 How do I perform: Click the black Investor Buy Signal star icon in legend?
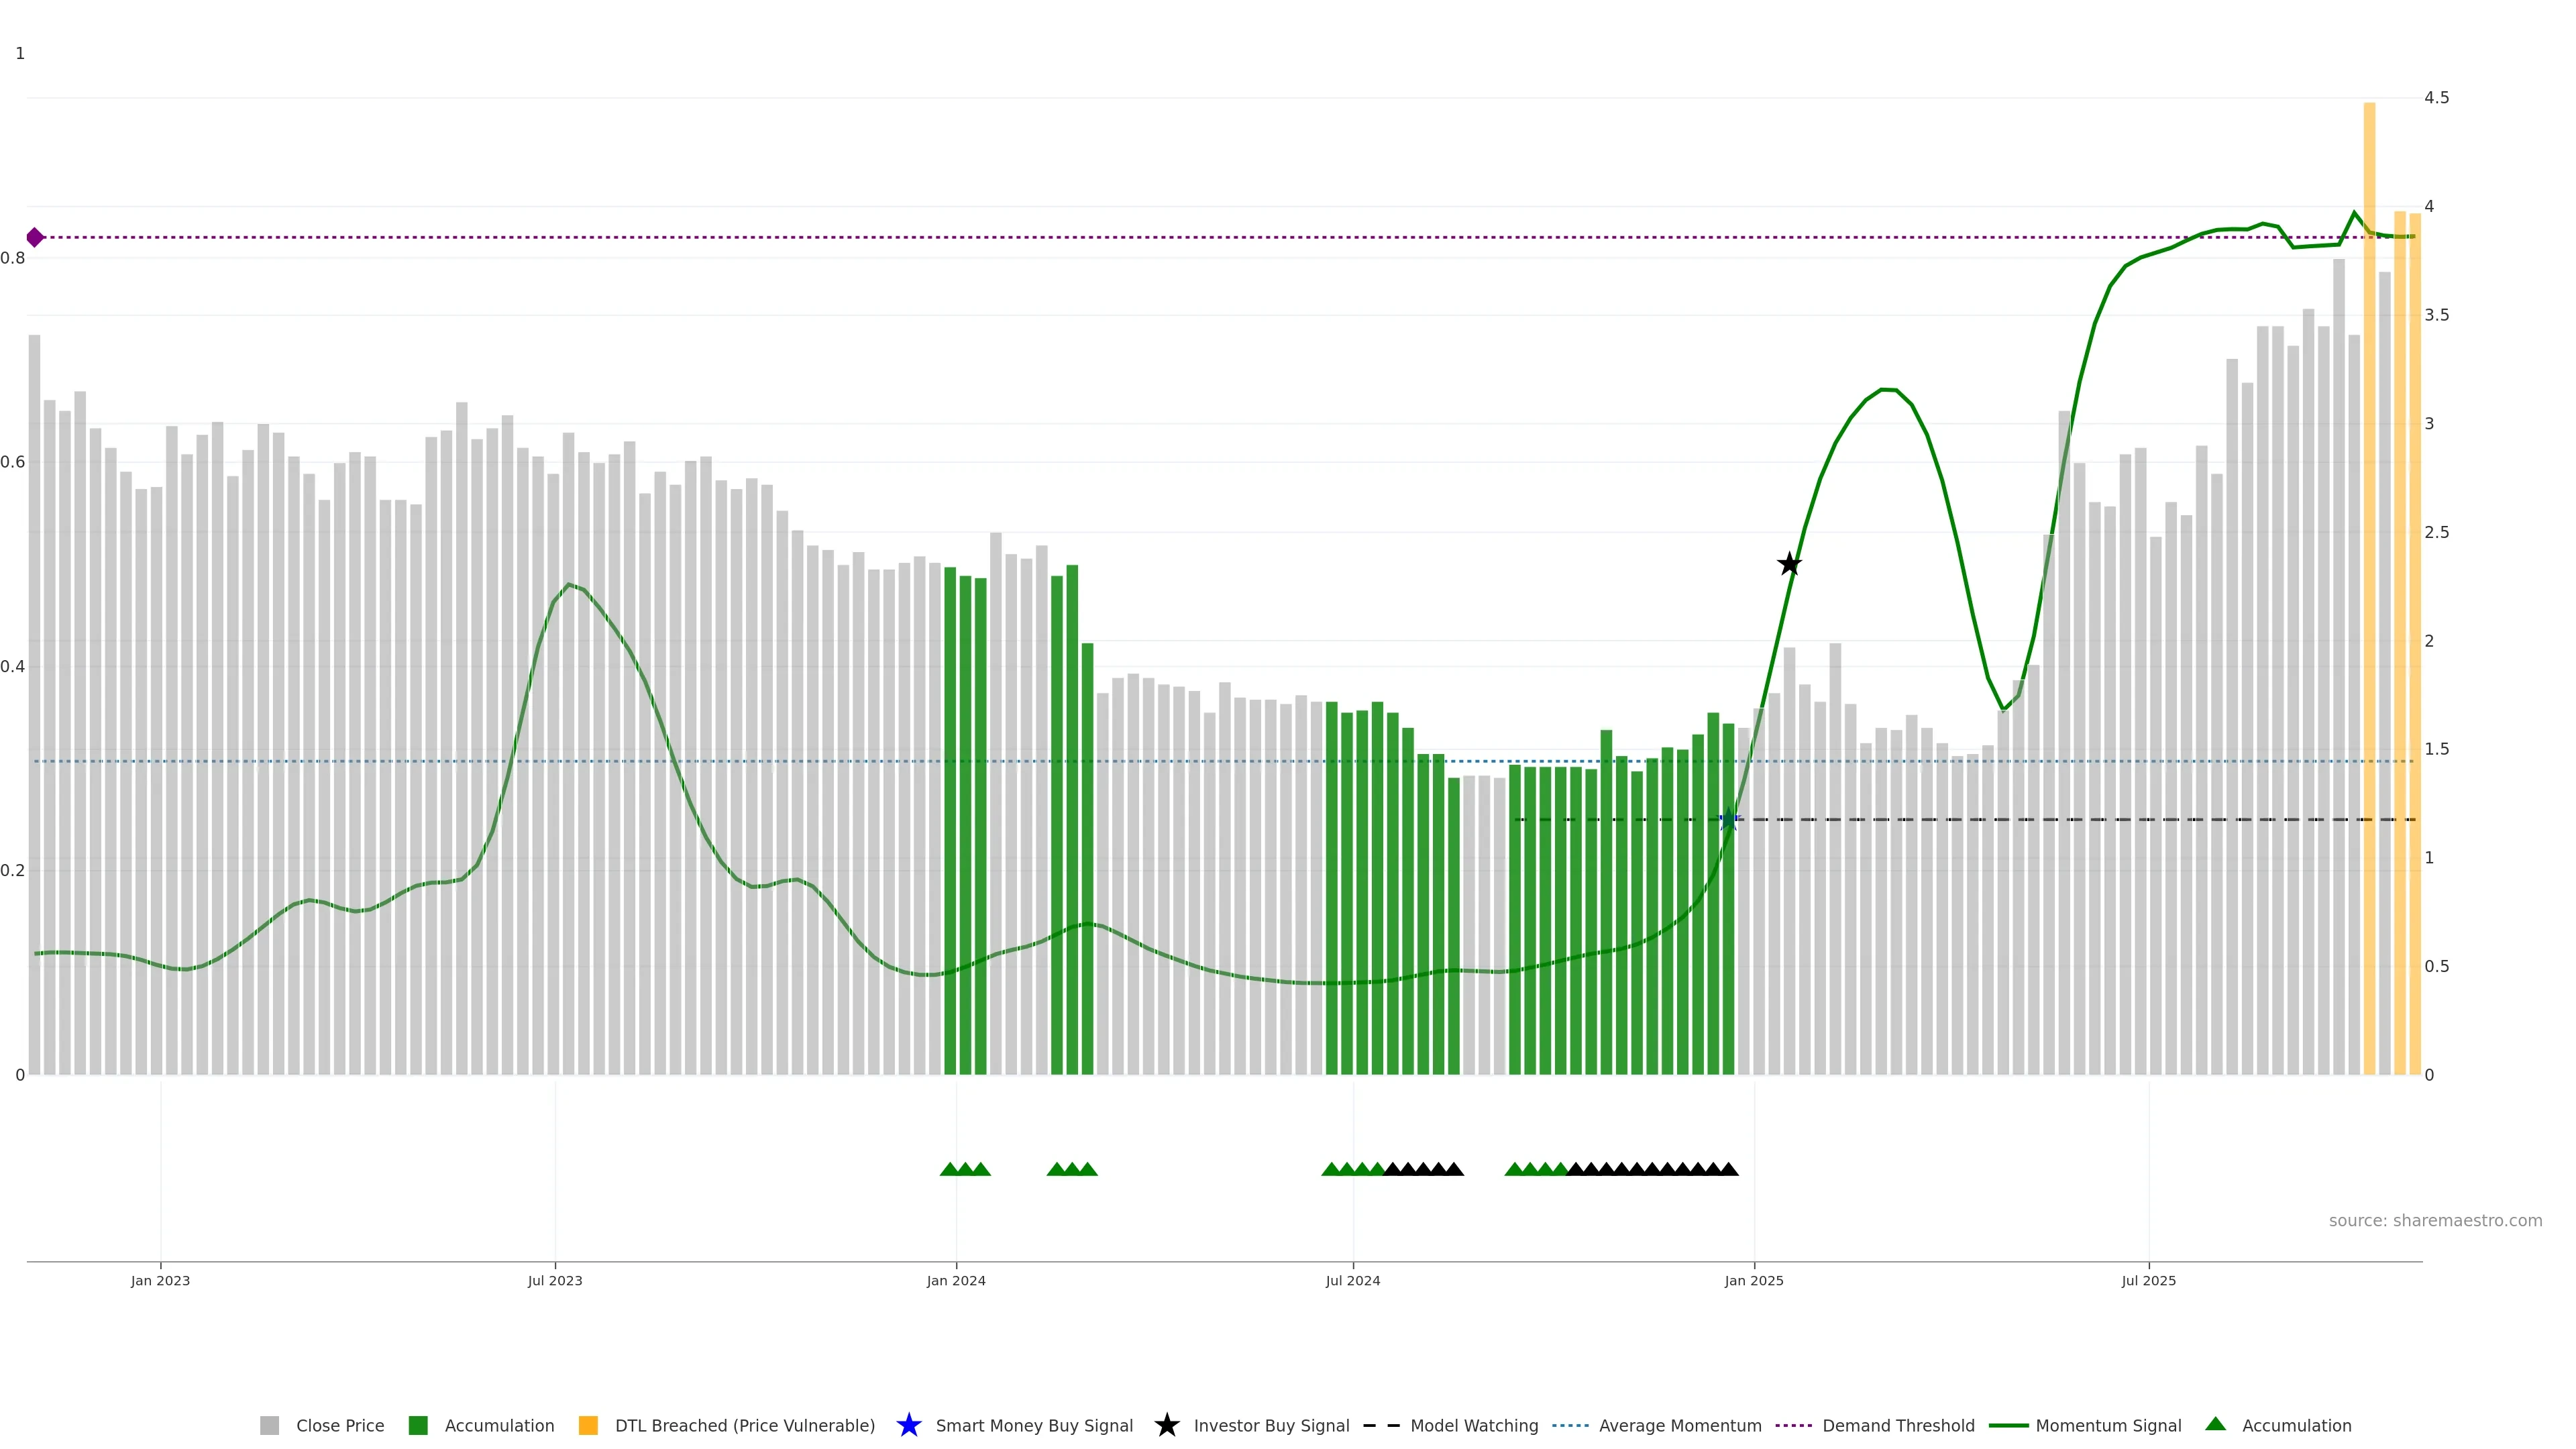coord(1166,1426)
